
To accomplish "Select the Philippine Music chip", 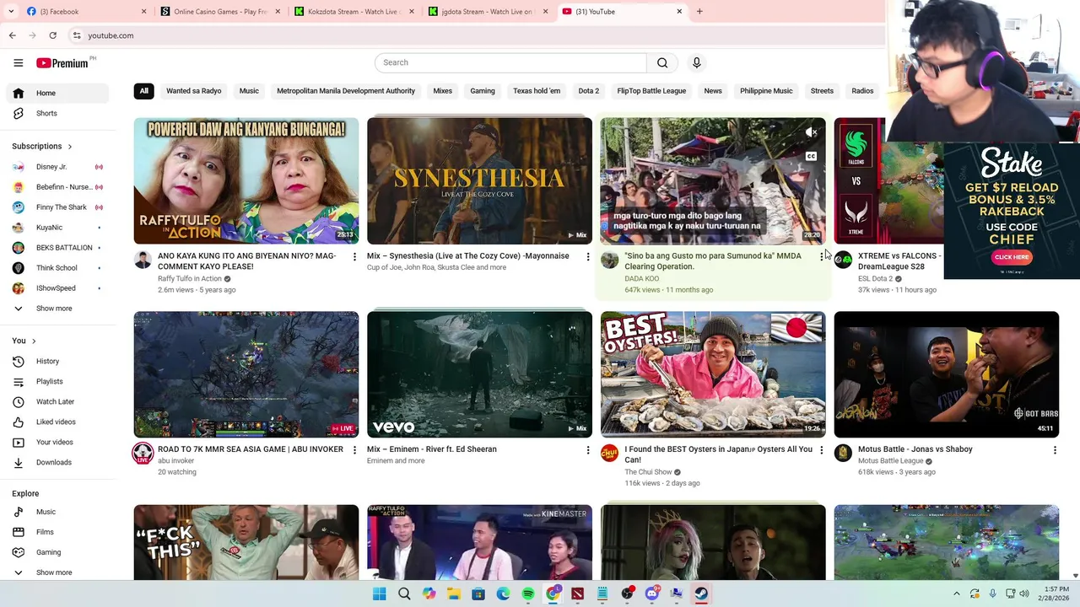I will [766, 91].
